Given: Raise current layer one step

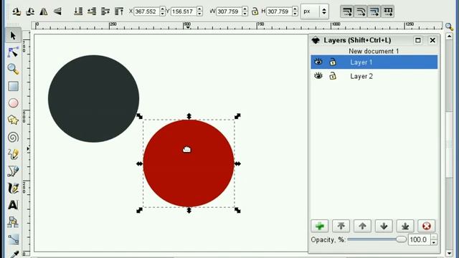Looking at the screenshot, I should 362,226.
